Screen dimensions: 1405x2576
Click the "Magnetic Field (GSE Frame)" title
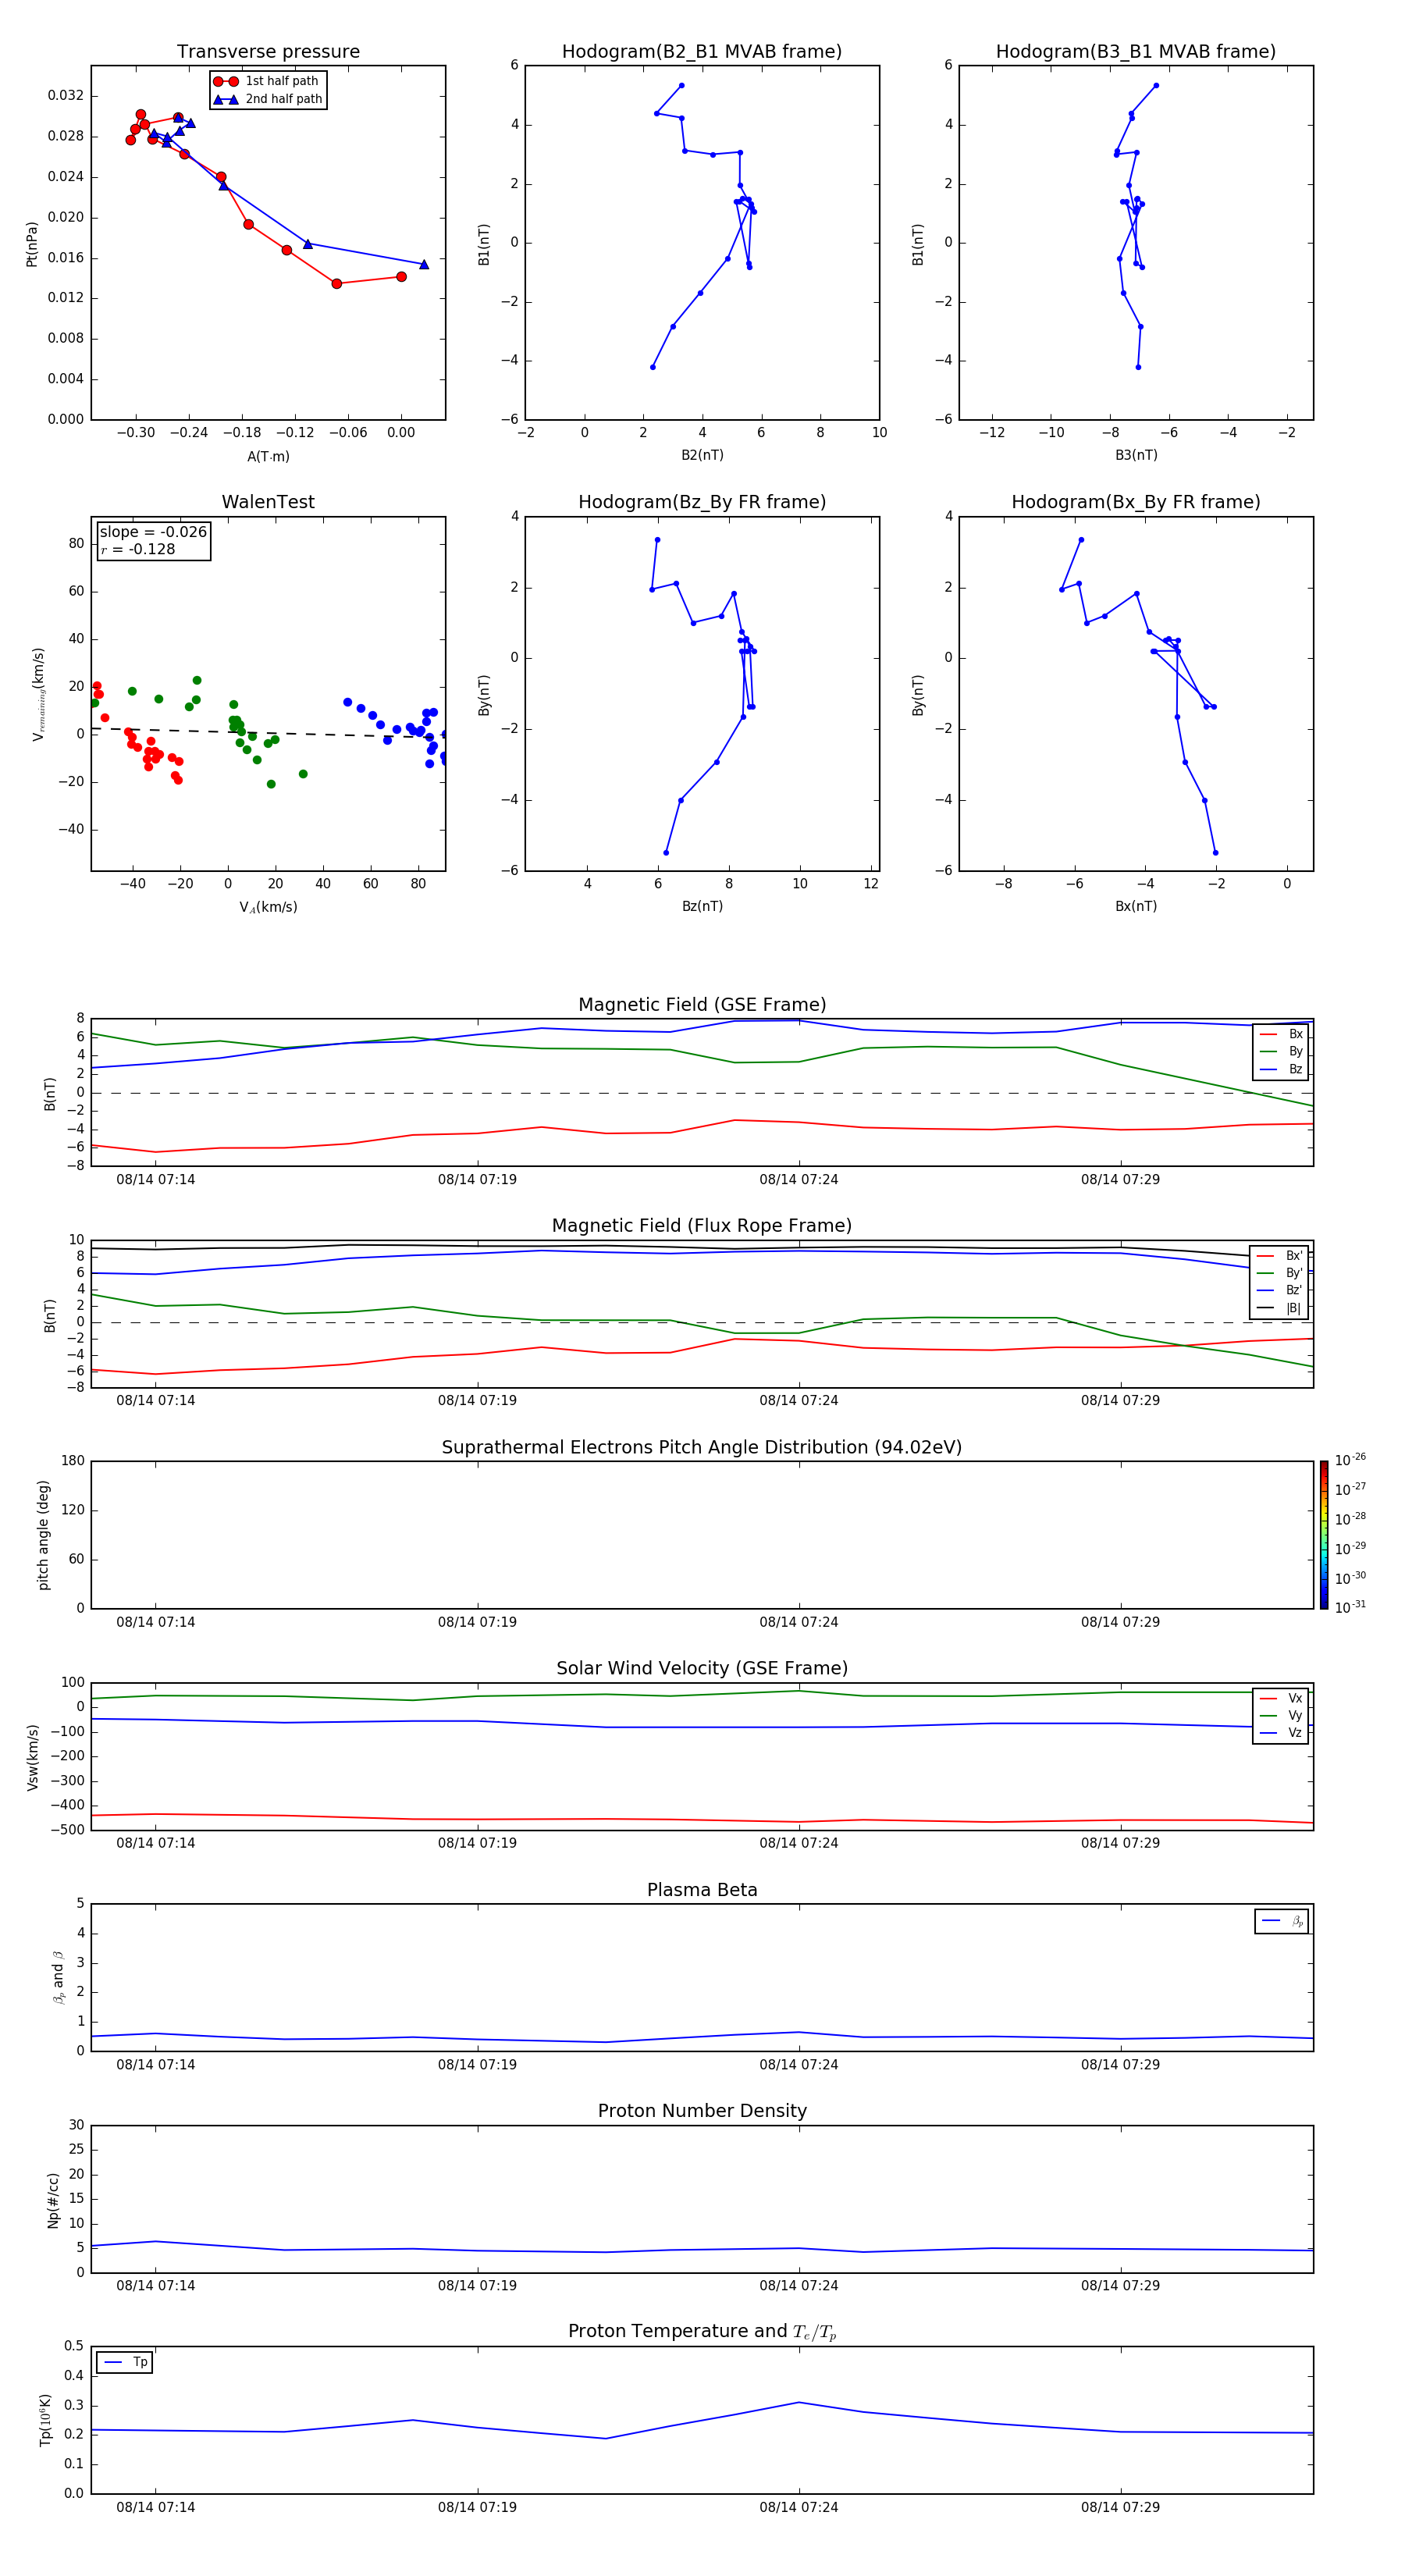point(702,1005)
